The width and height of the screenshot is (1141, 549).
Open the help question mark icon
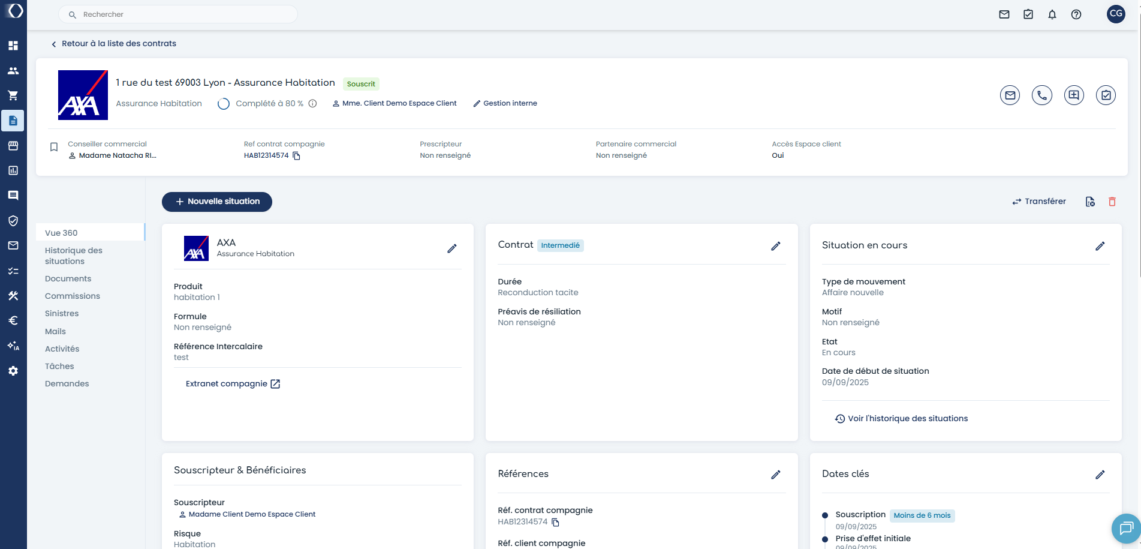[x=1076, y=14]
